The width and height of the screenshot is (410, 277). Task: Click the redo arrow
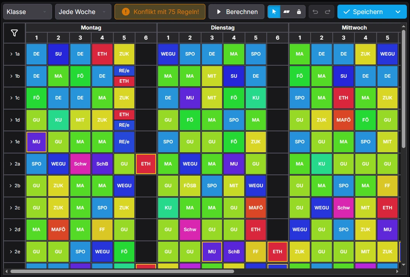(x=327, y=12)
